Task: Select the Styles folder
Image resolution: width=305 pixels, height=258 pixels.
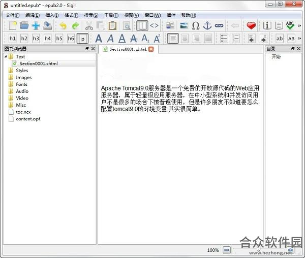Action: pos(22,70)
